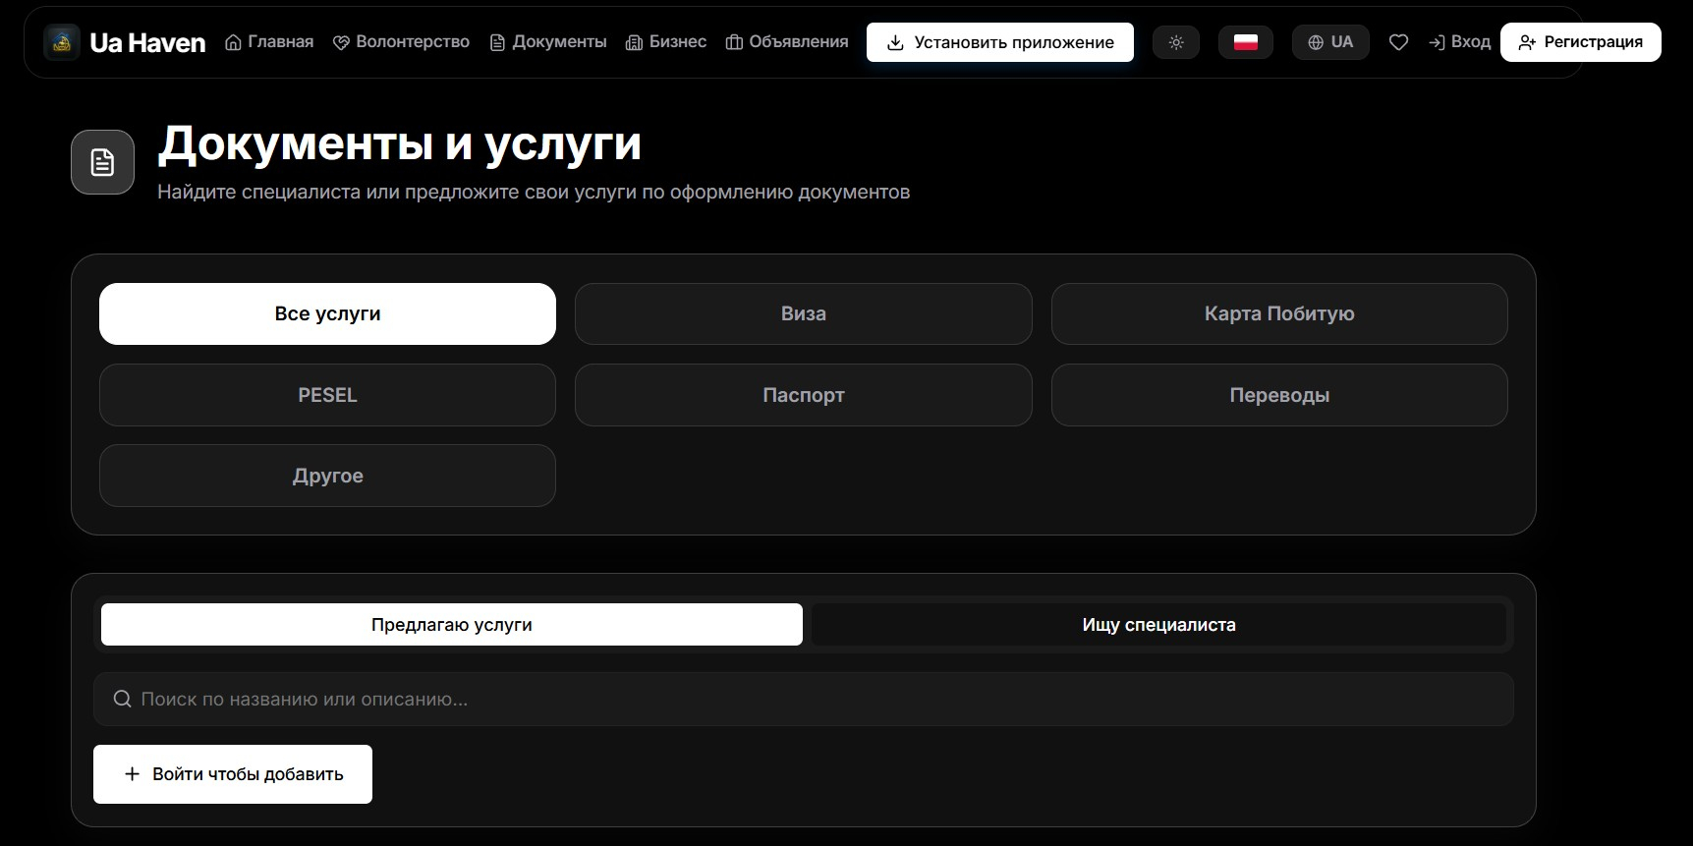1693x846 pixels.
Task: Select the Polish flag language button
Action: coord(1246,42)
